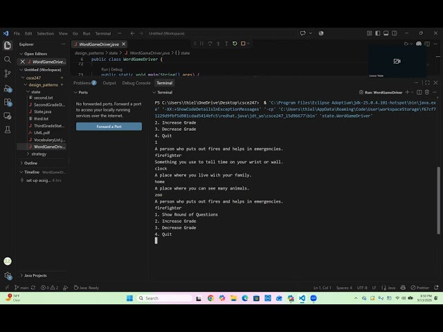
Task: Open dropdown next to Run Java icon
Action: pos(411,44)
